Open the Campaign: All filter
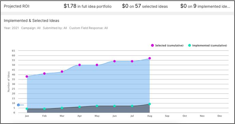Screen dimensions: 235x124 pos(31,28)
